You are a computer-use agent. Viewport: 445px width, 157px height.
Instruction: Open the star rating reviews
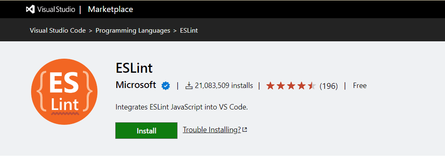[x=291, y=86]
